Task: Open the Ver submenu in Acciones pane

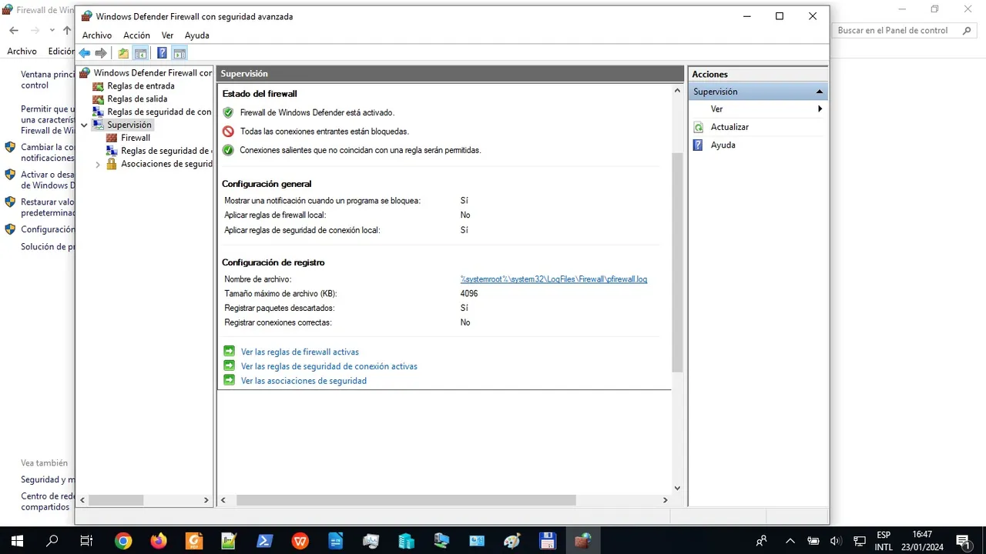Action: pyautogui.click(x=759, y=109)
